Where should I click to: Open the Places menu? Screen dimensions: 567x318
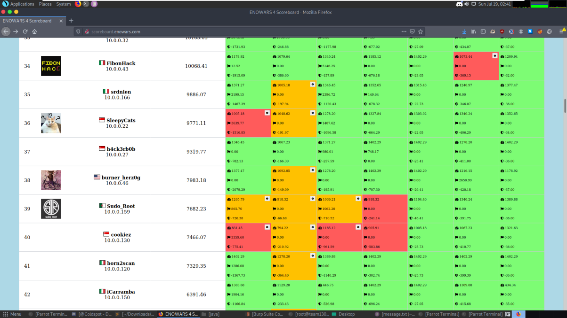click(45, 4)
